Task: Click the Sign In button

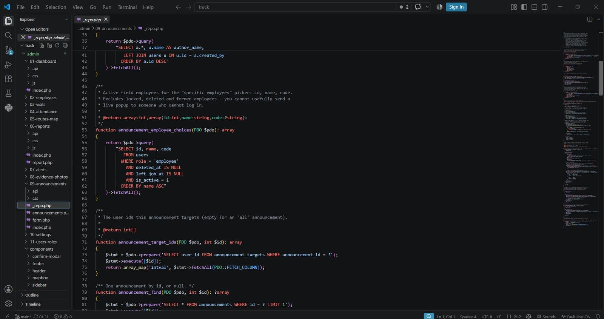Action: pos(456,7)
